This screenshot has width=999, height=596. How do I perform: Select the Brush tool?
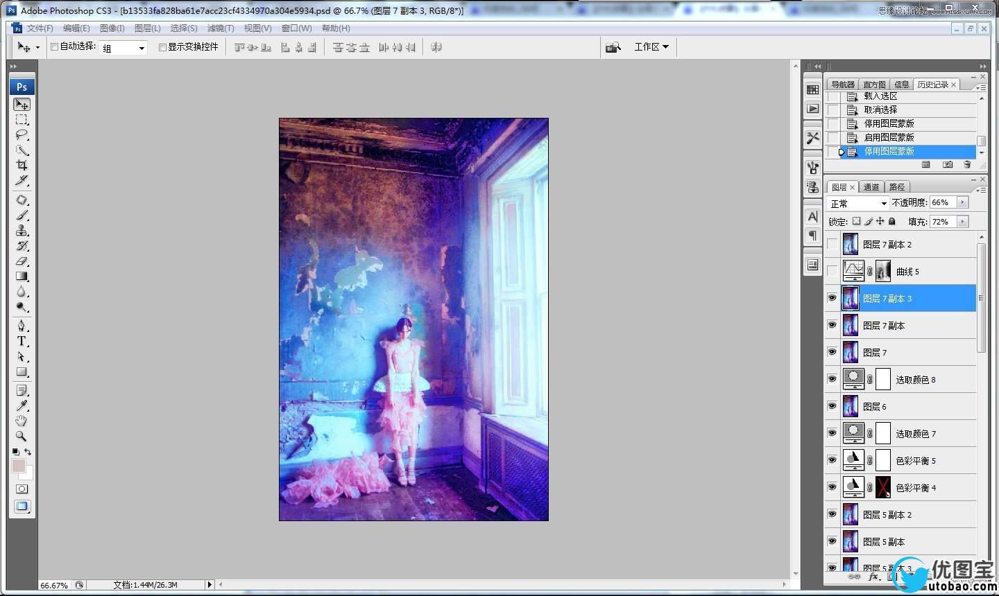[x=22, y=216]
